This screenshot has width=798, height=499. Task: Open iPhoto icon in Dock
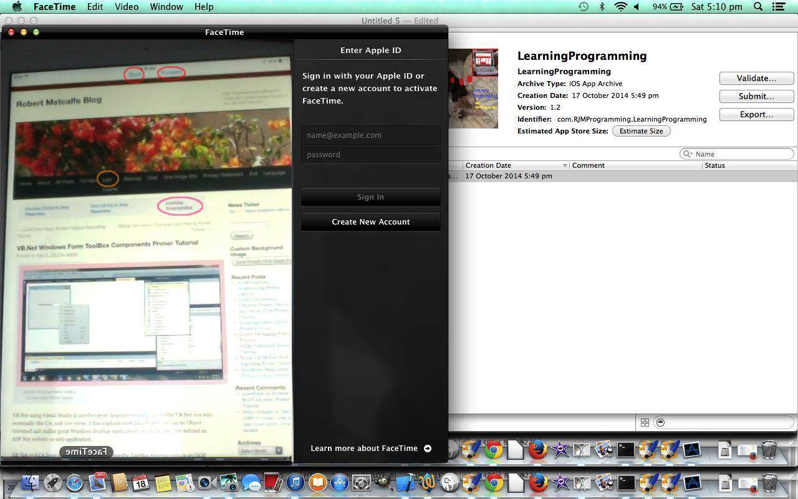(x=229, y=483)
